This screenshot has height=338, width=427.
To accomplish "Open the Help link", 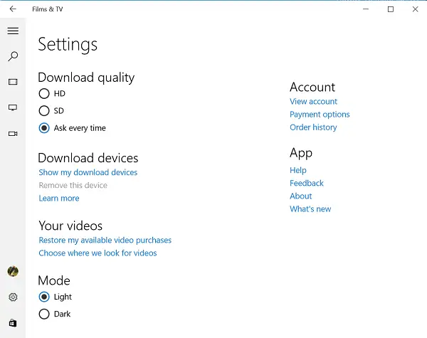I will pyautogui.click(x=298, y=171).
